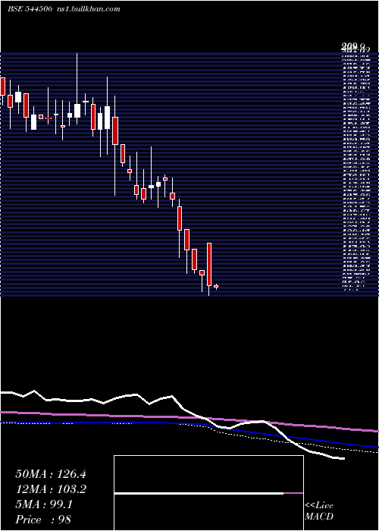Select the 5MA : 99.1 readout

point(44,504)
